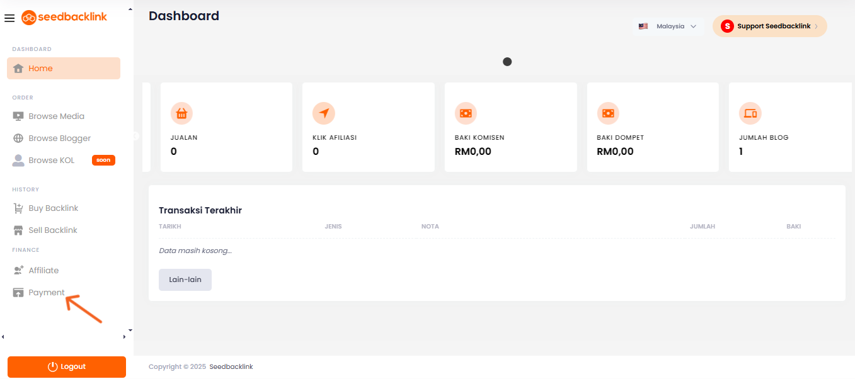This screenshot has height=379, width=855.
Task: Click the Jumlah Blog devices icon
Action: (x=750, y=113)
